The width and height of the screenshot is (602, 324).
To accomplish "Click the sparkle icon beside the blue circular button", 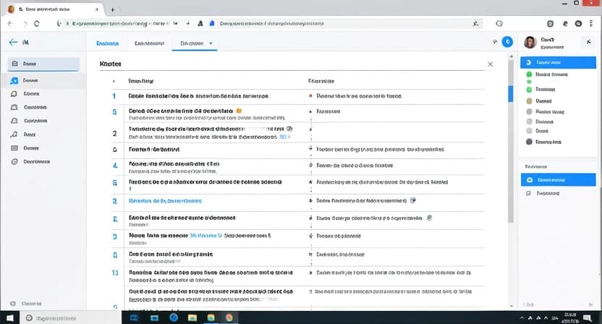I will [495, 41].
